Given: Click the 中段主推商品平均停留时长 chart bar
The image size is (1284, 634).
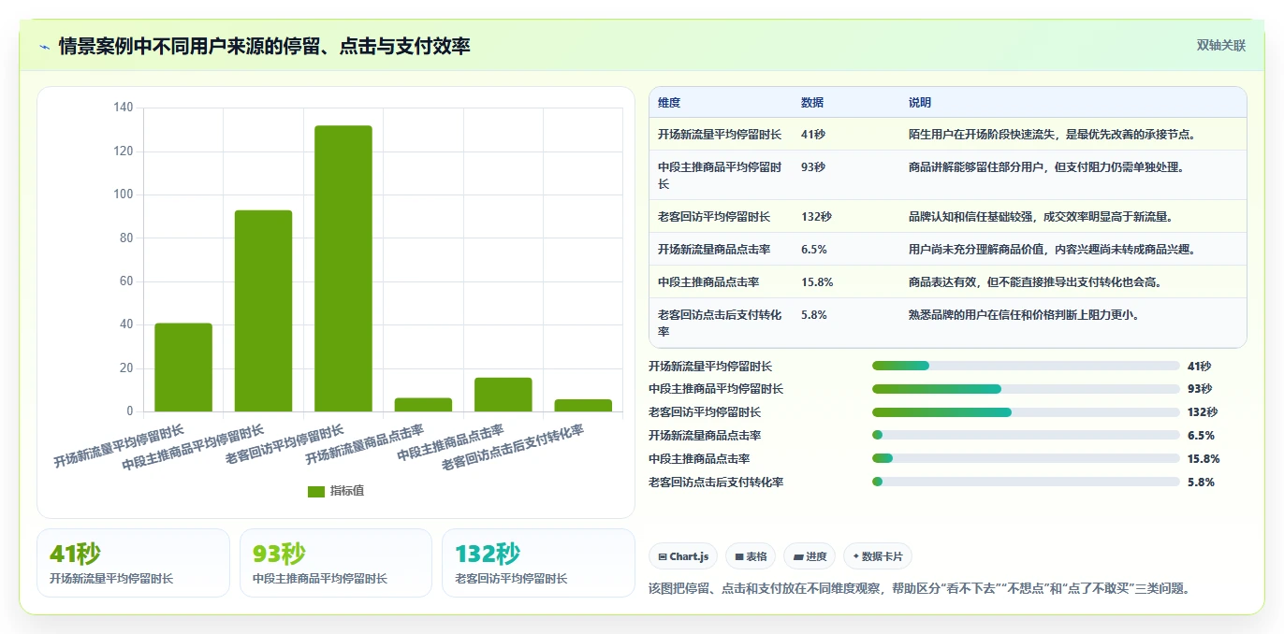Looking at the screenshot, I should click(263, 310).
